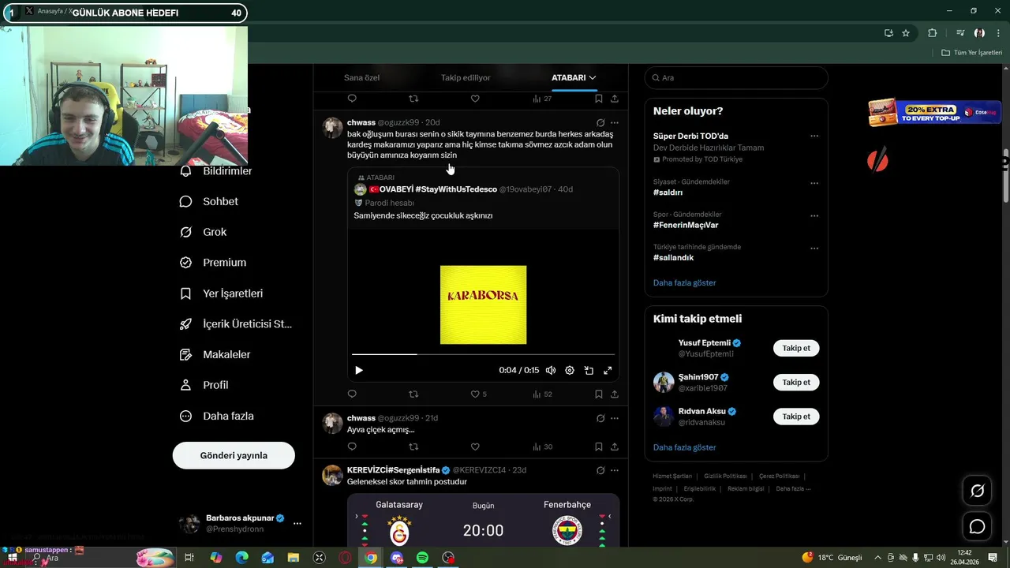Click the Daha fazla circle icon

[186, 416]
